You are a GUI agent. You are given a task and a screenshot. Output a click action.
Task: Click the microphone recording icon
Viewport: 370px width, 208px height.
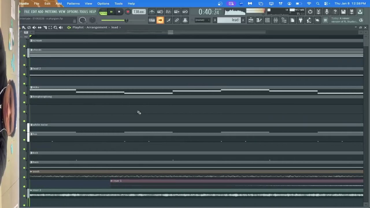pos(327,12)
